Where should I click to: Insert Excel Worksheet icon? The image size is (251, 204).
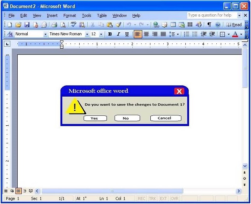(182, 25)
